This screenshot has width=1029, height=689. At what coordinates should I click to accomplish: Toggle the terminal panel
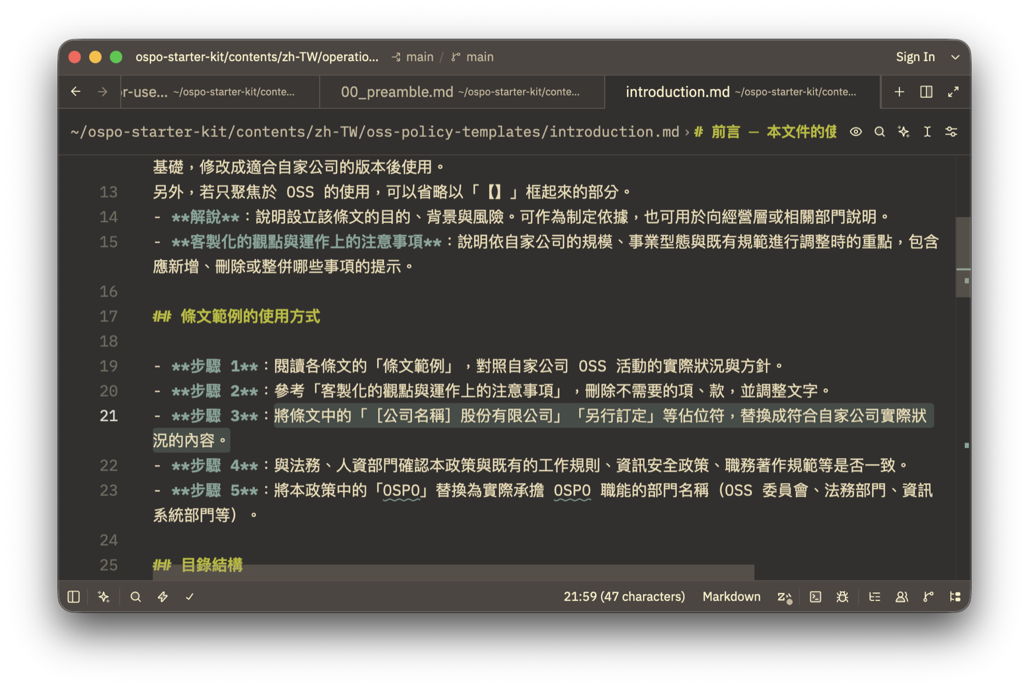point(815,596)
